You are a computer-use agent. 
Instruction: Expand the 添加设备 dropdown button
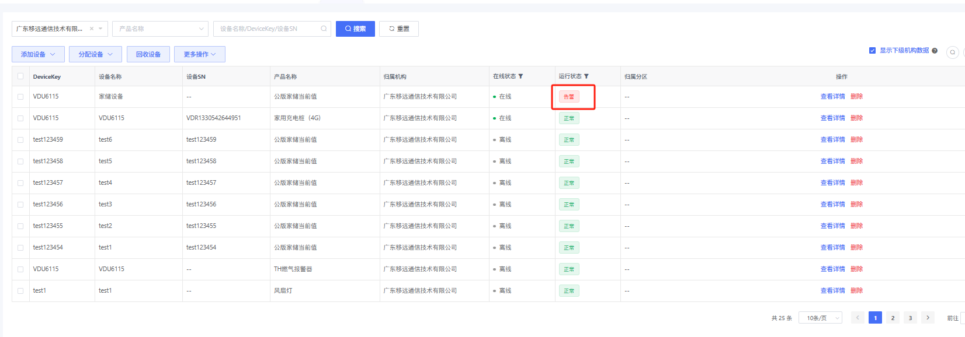click(38, 54)
